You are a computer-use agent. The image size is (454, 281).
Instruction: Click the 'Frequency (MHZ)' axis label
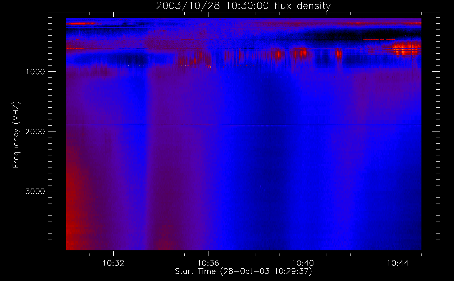click(x=16, y=135)
